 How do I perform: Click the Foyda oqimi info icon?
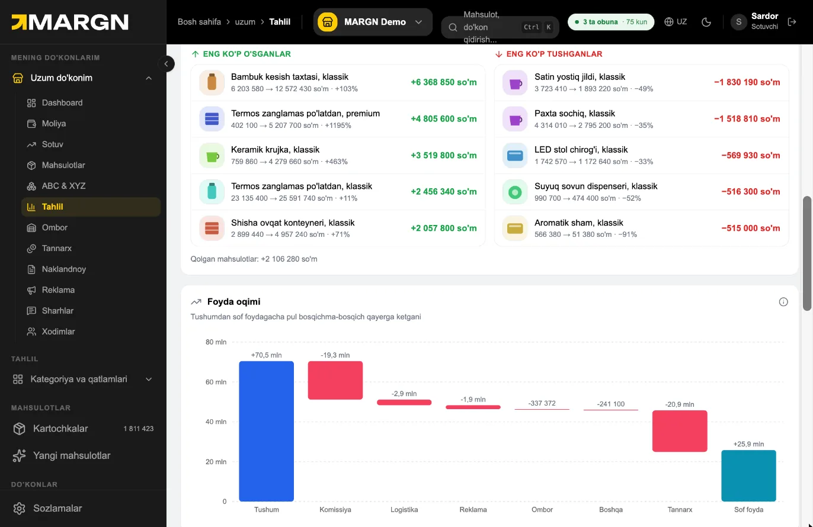(x=783, y=302)
